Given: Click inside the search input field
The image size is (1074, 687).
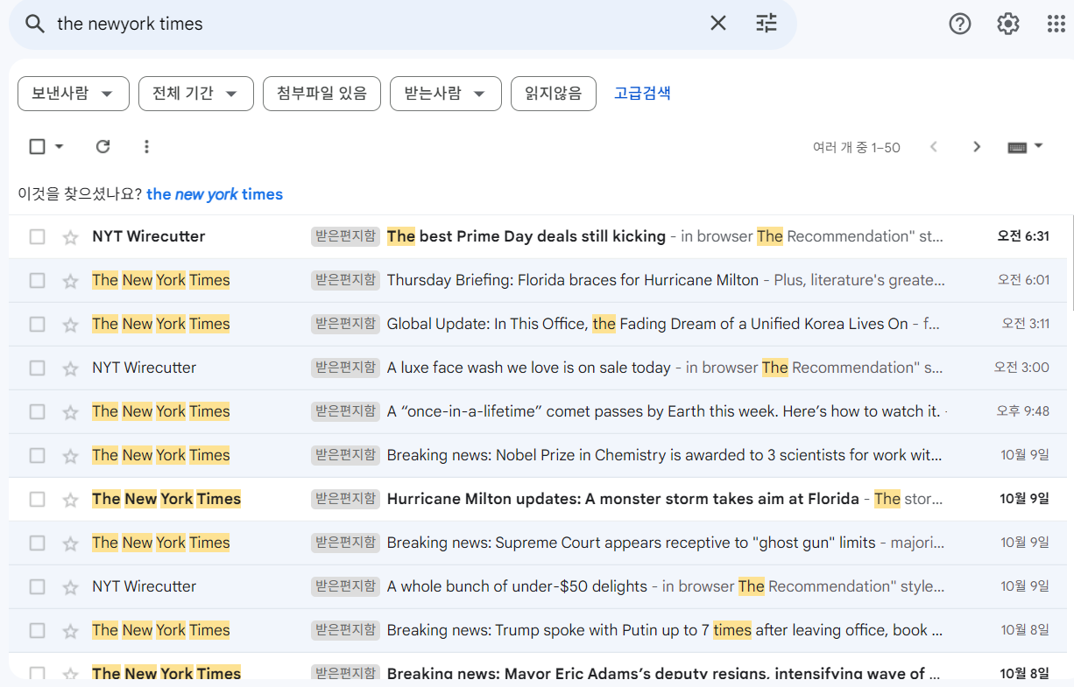Looking at the screenshot, I should [x=350, y=24].
